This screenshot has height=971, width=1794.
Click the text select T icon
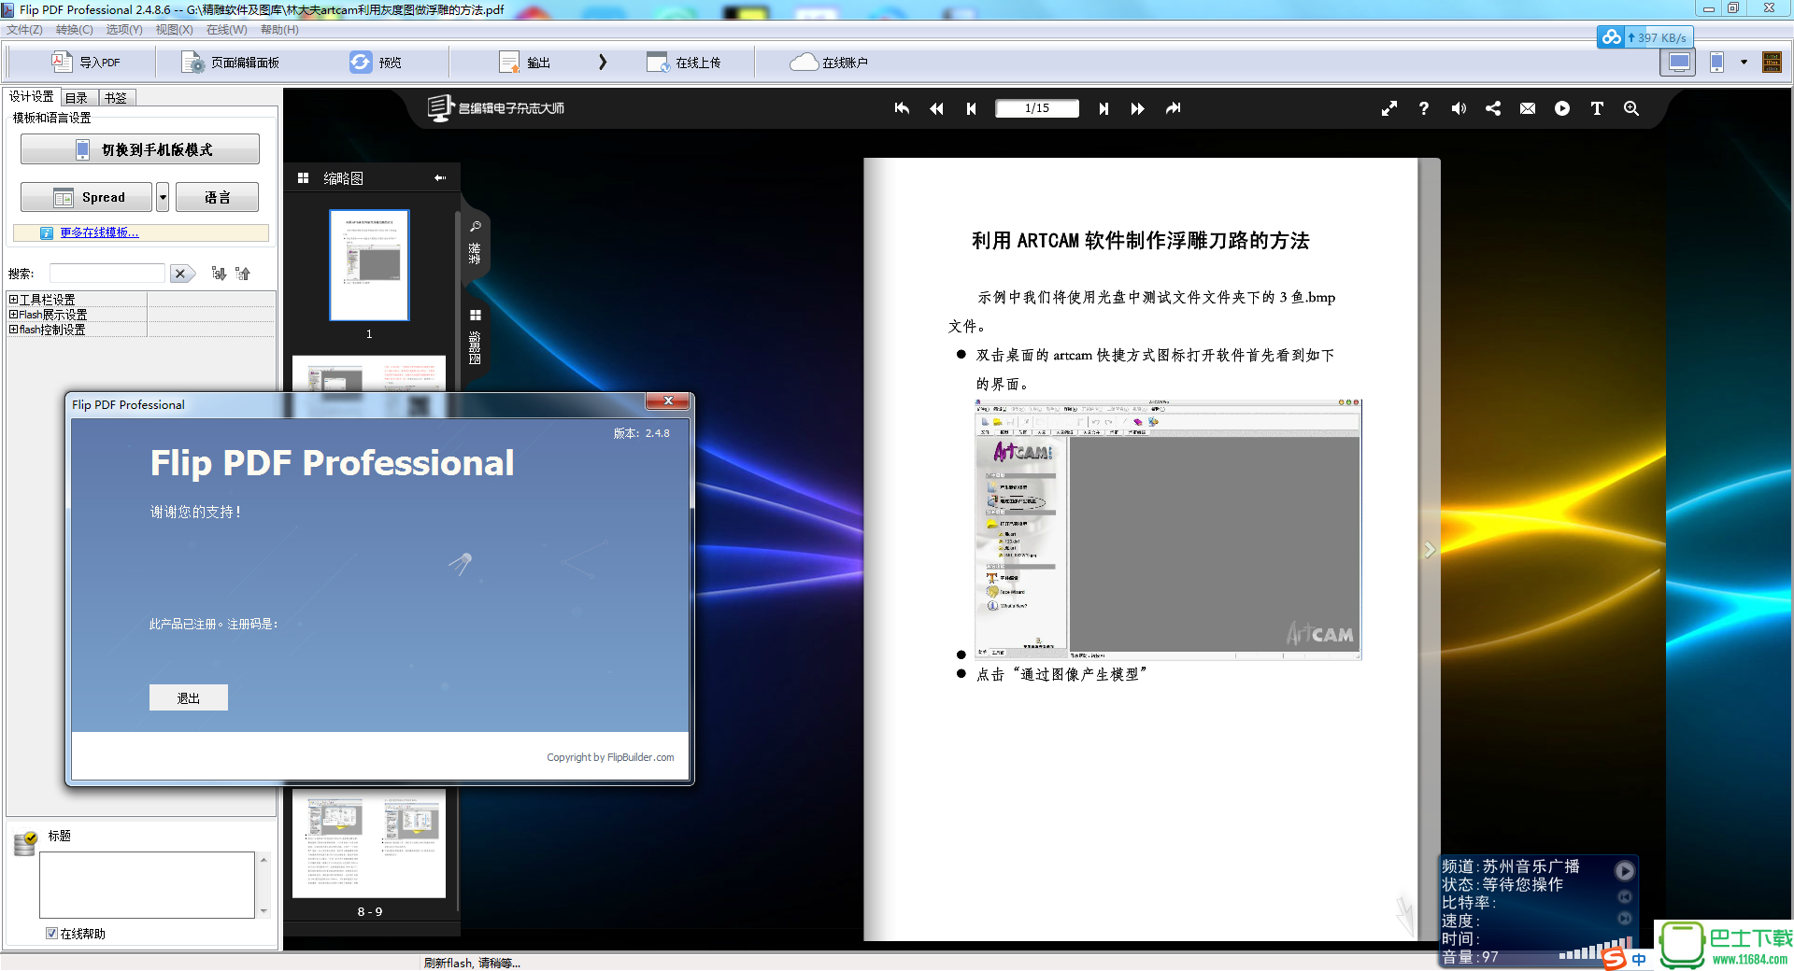click(x=1597, y=108)
